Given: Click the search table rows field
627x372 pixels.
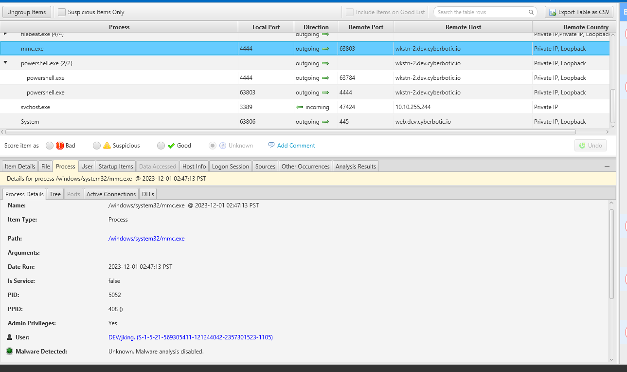Looking at the screenshot, I should tap(482, 12).
